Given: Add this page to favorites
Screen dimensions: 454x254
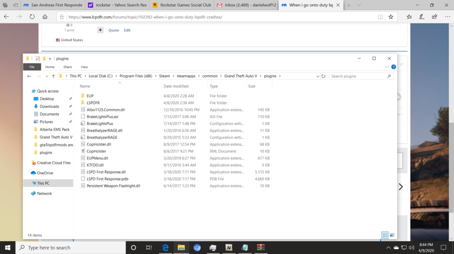Looking at the screenshot, I should point(391,17).
